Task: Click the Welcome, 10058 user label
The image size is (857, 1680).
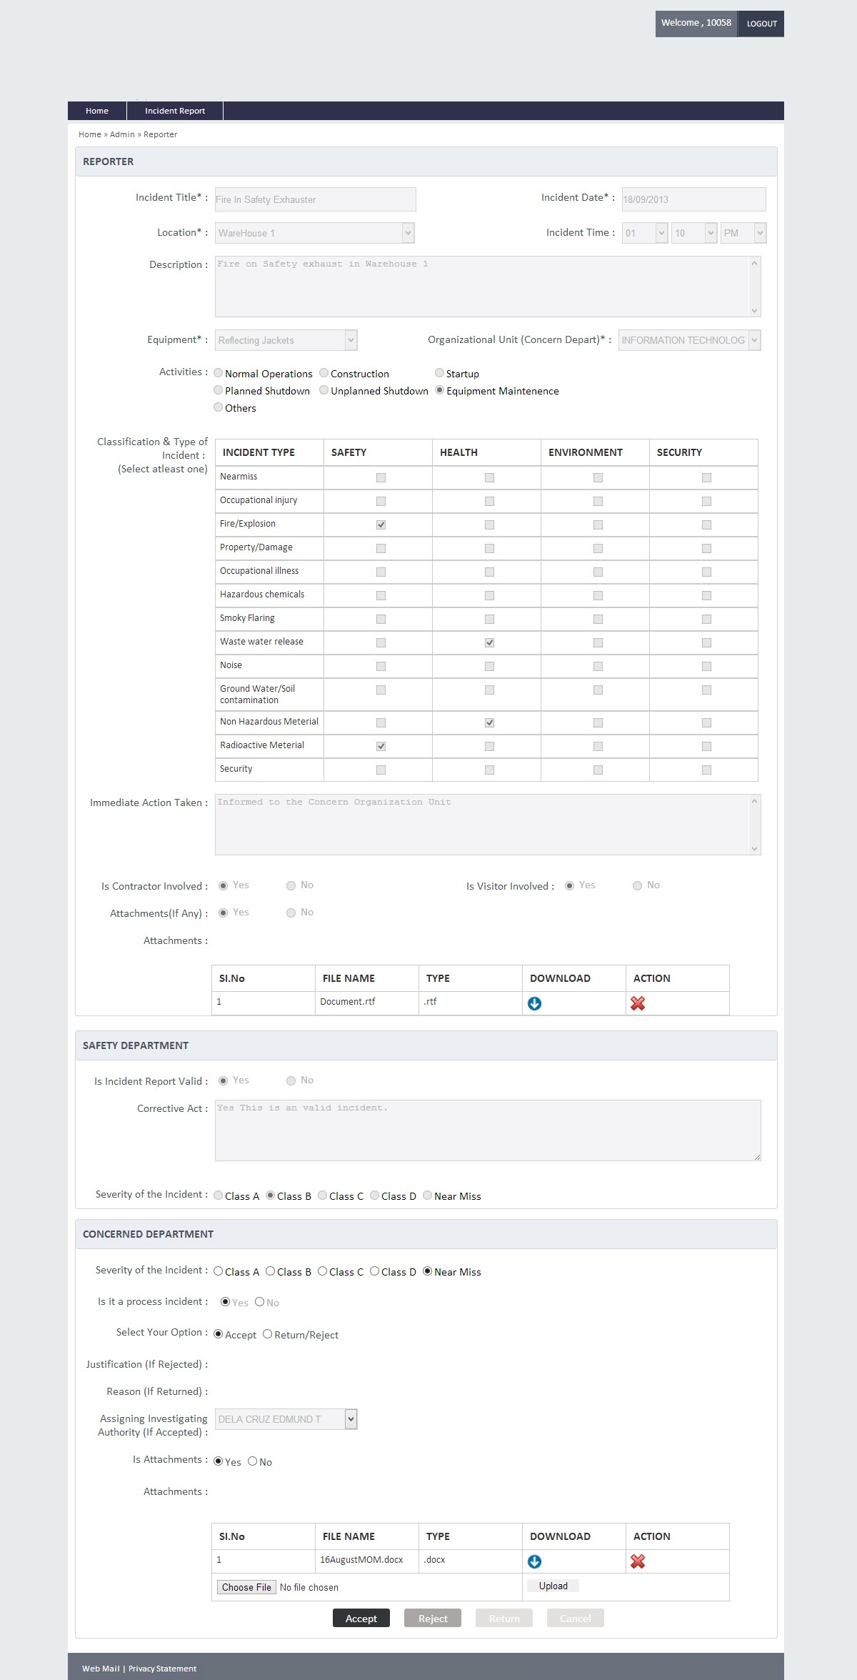Action: [696, 23]
